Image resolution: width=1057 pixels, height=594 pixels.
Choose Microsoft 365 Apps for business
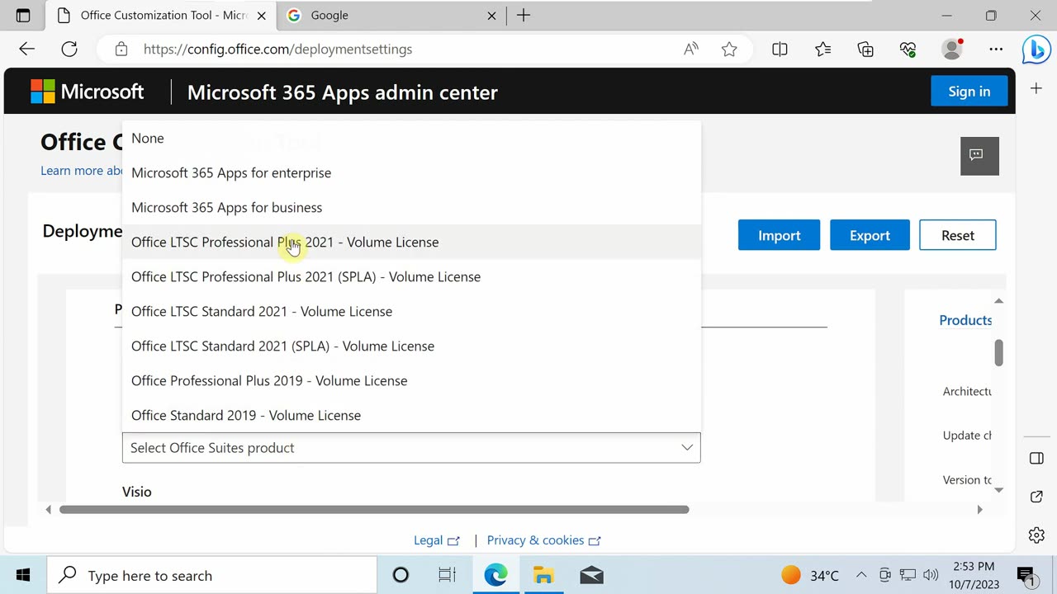[x=411, y=207]
